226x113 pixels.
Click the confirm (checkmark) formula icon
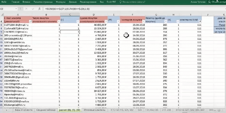(x=33, y=9)
